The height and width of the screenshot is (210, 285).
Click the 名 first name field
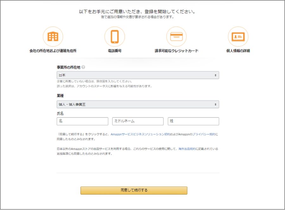tap(82, 121)
